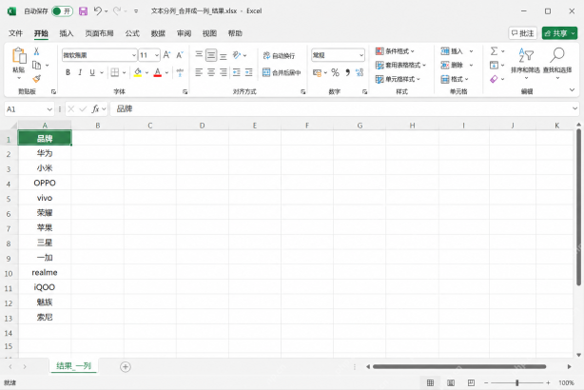584x390 pixels.
Task: Toggle the AutoSave switch
Action: point(62,11)
